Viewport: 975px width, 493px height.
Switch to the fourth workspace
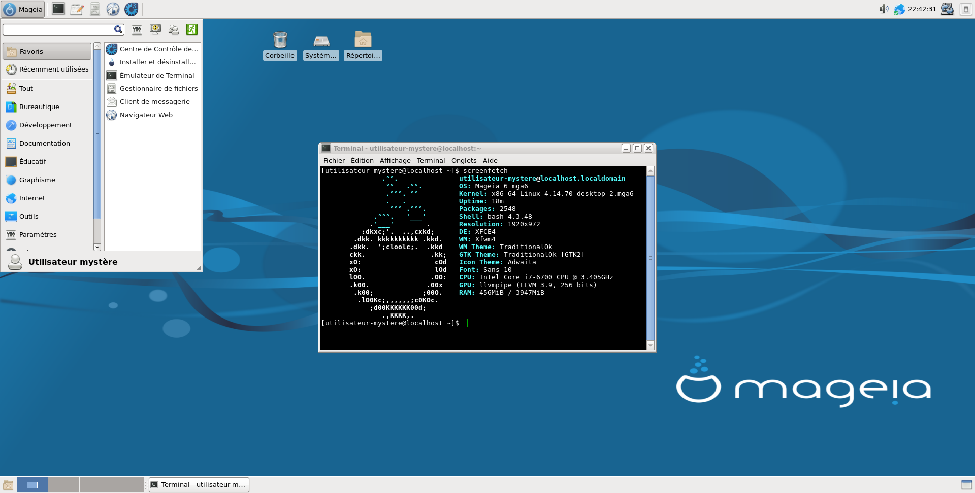click(x=127, y=485)
